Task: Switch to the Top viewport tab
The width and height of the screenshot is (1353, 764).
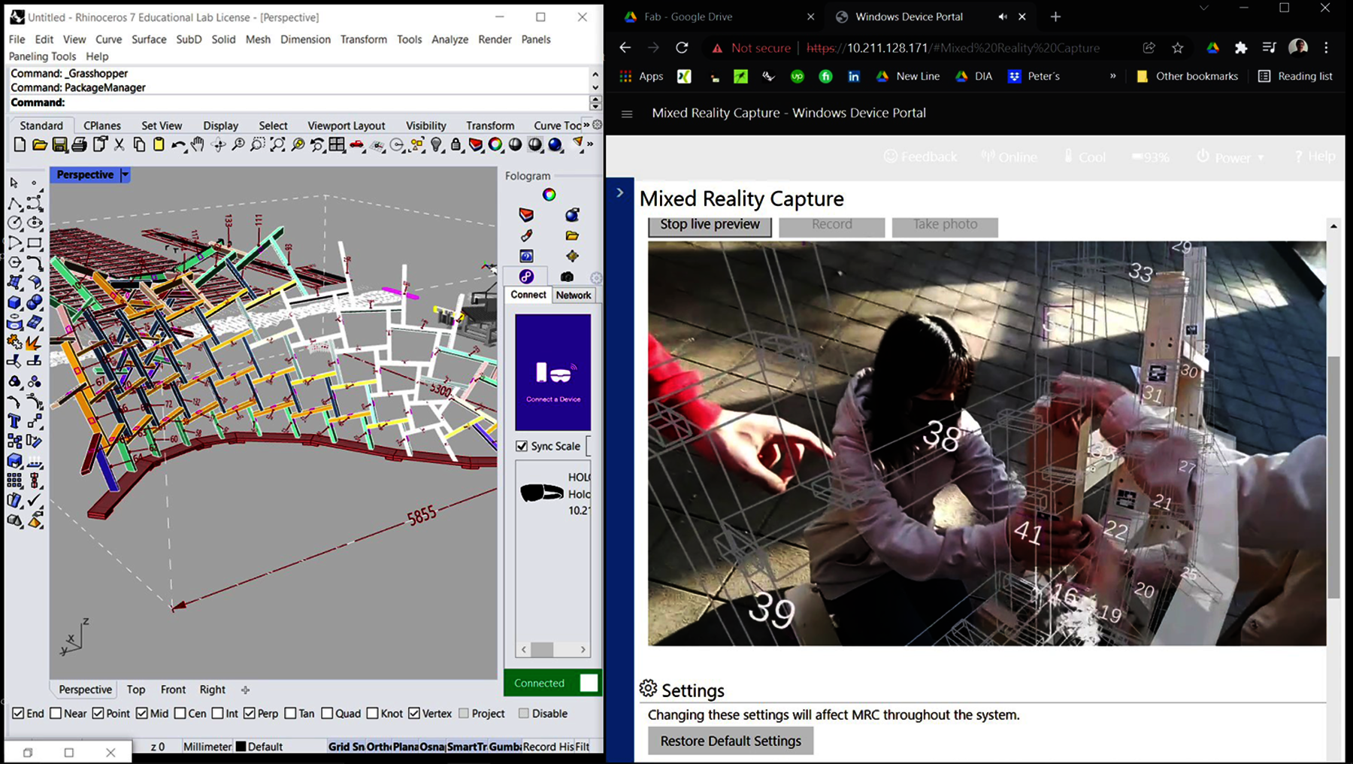Action: pyautogui.click(x=136, y=690)
